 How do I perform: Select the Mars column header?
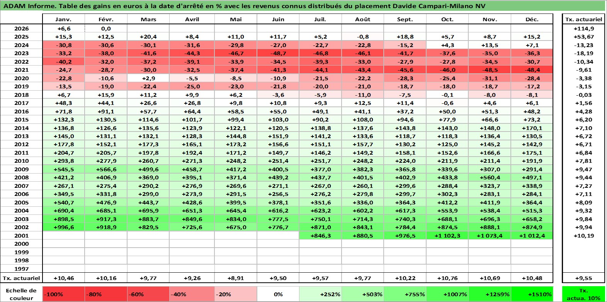pyautogui.click(x=148, y=19)
